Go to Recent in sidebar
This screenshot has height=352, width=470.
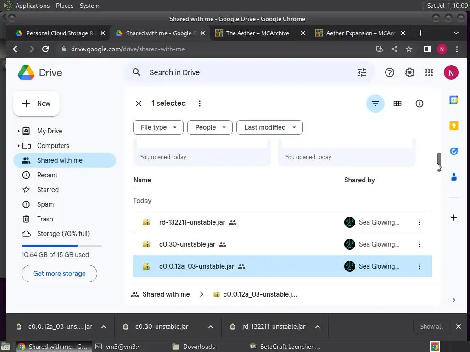65,175
